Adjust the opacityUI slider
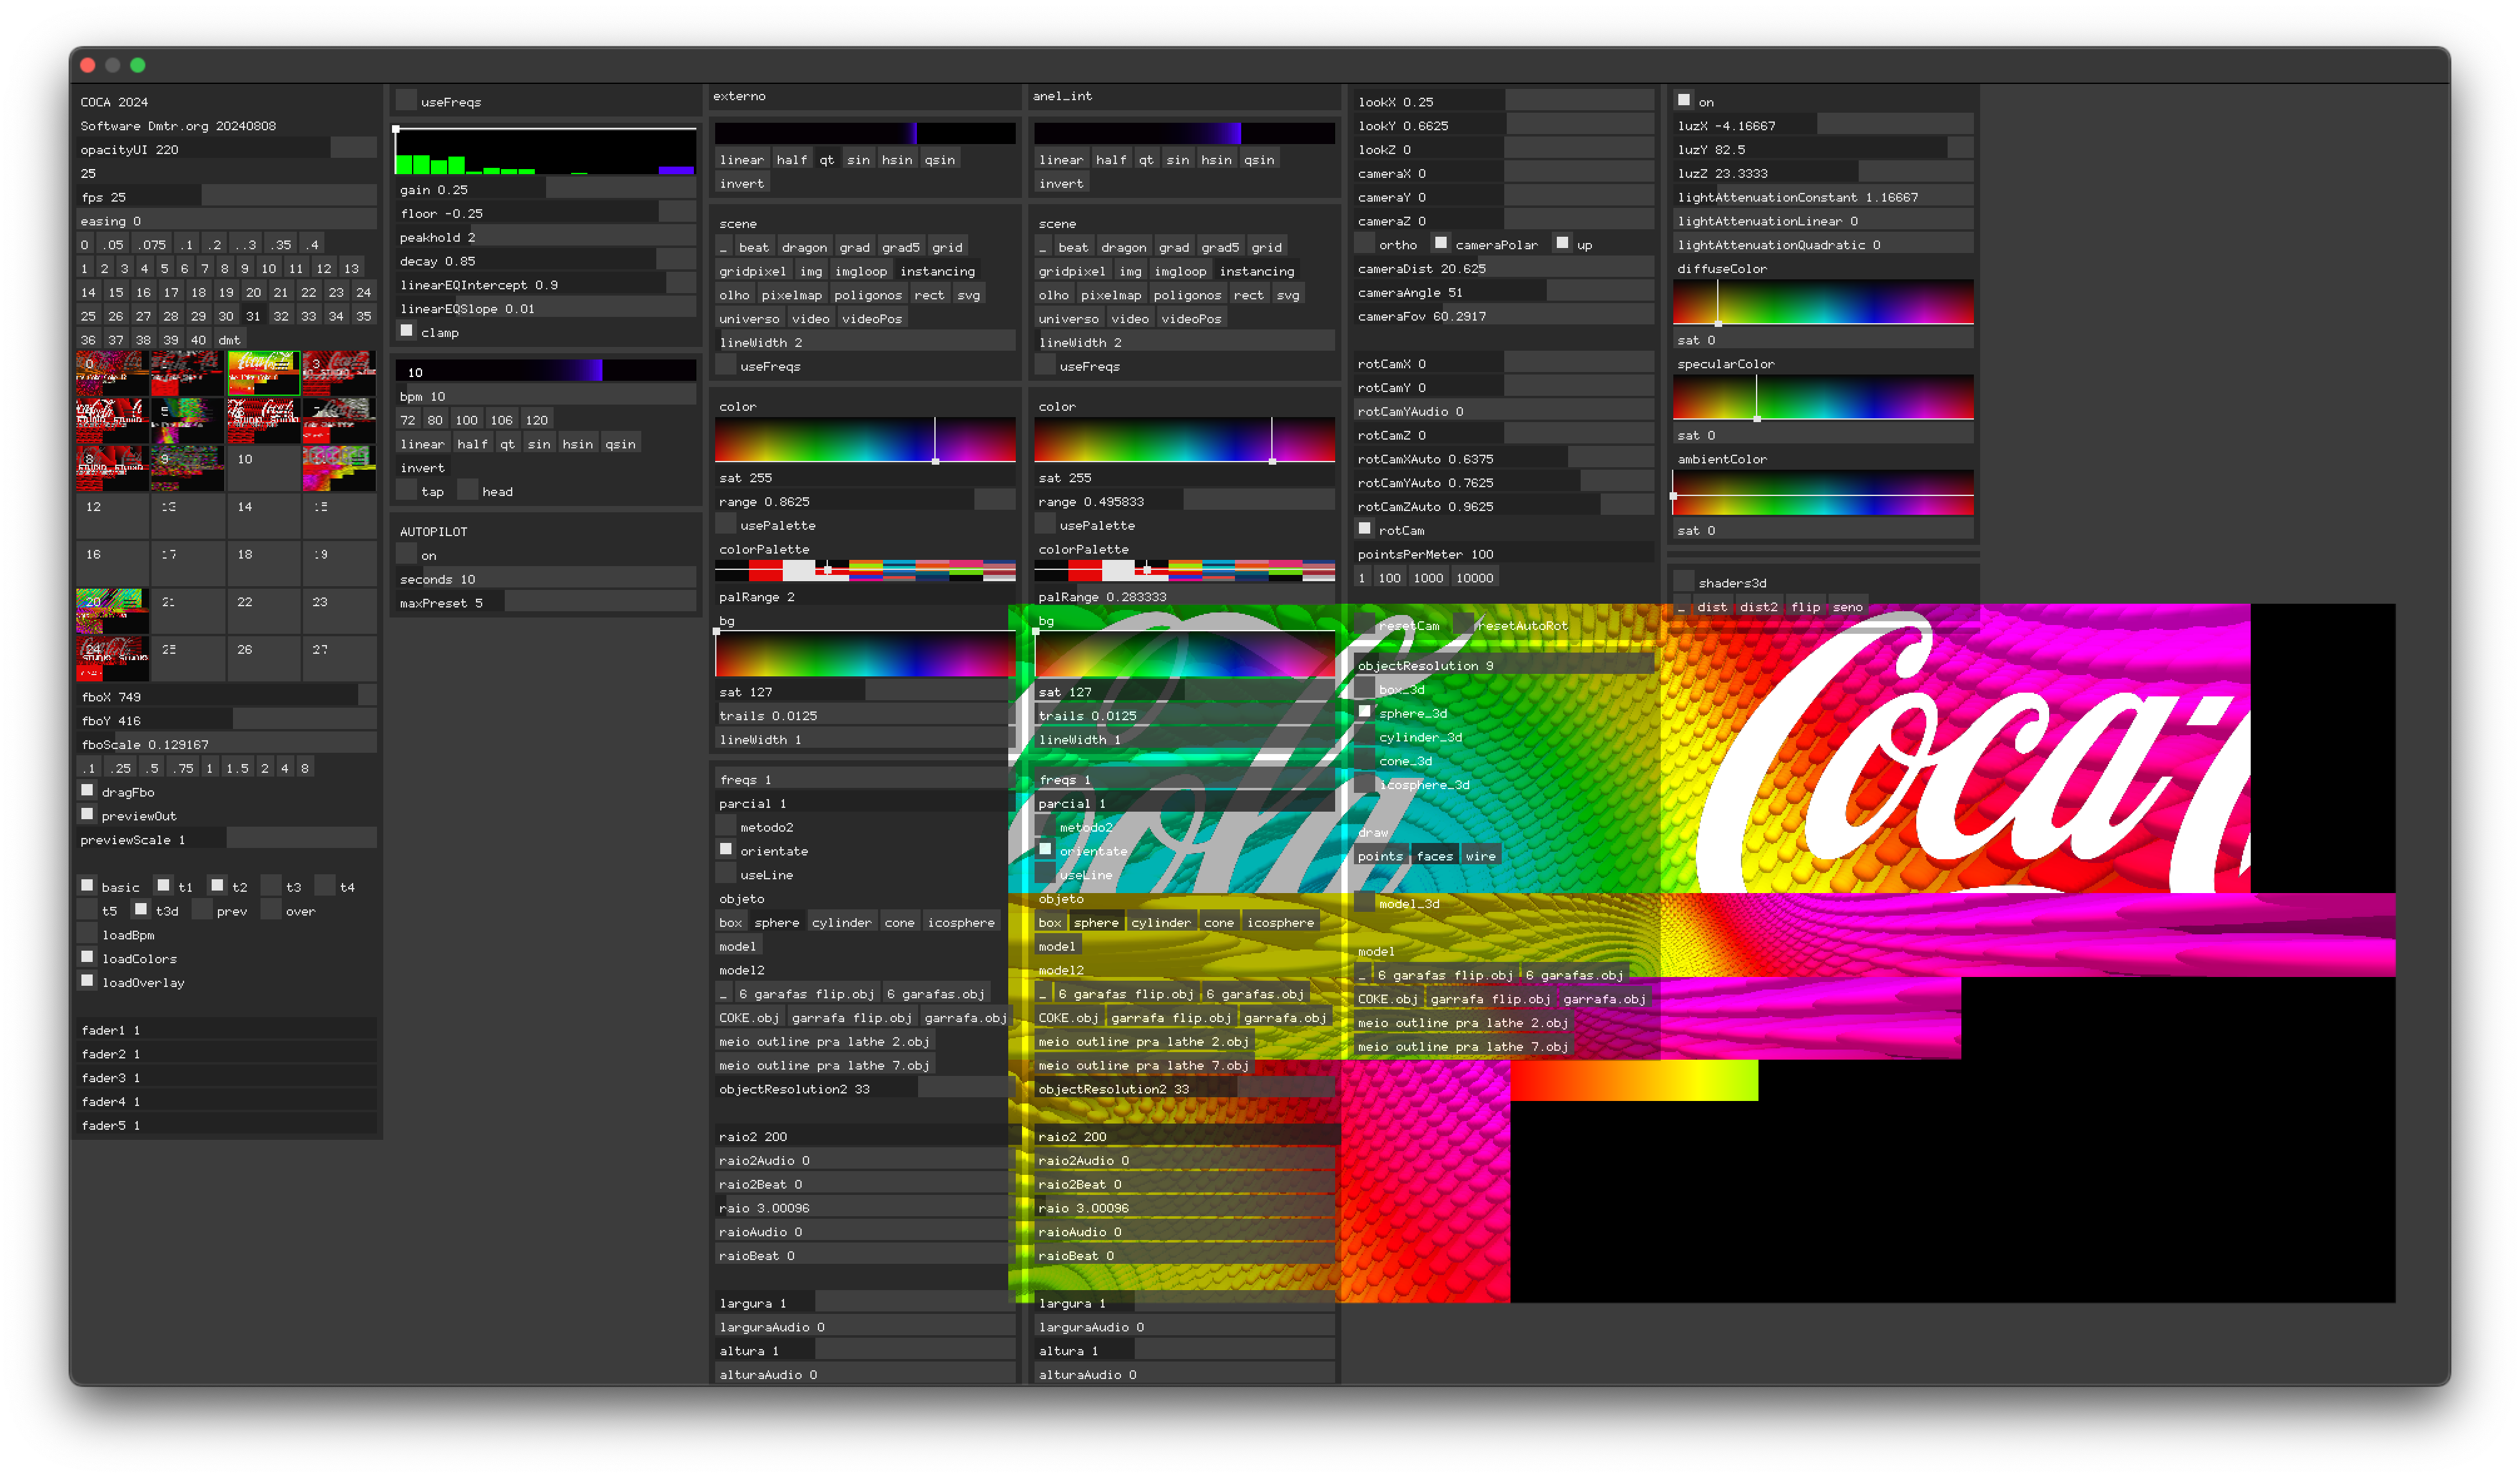This screenshot has height=1478, width=2520. point(228,149)
